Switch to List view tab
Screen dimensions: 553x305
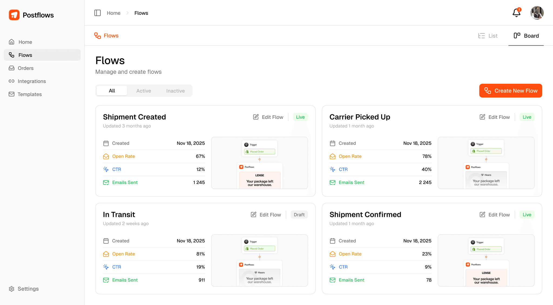coord(488,36)
